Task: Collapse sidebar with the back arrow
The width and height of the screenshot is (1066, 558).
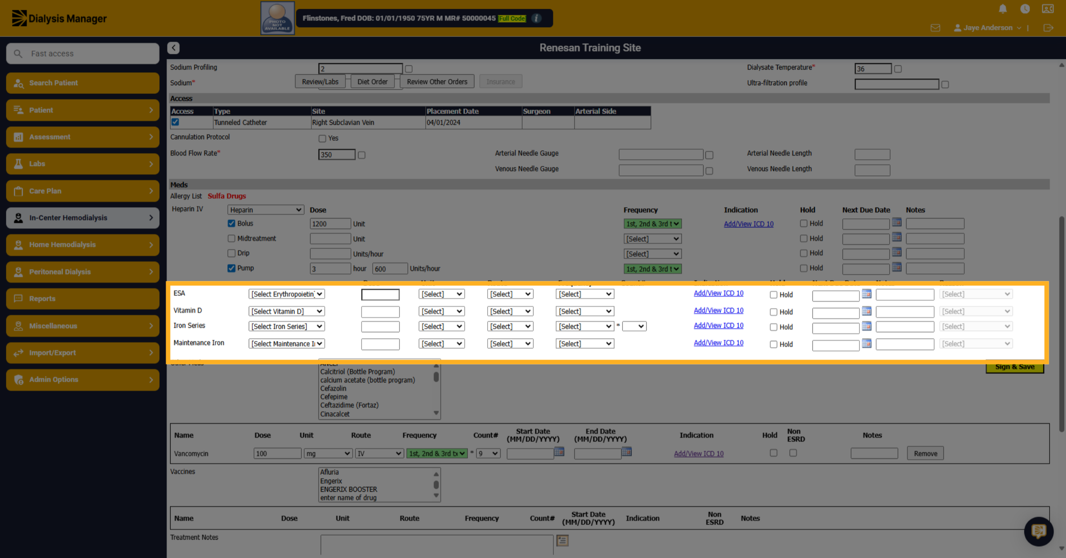Action: [174, 47]
